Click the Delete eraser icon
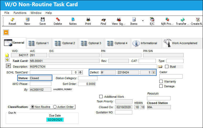Screen dimensions: 203x128 (x=58, y=20)
